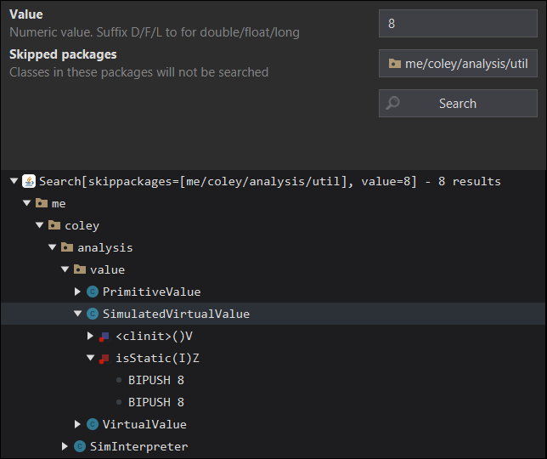Collapse the me package folder
Screen dimensions: 547x459
point(27,203)
